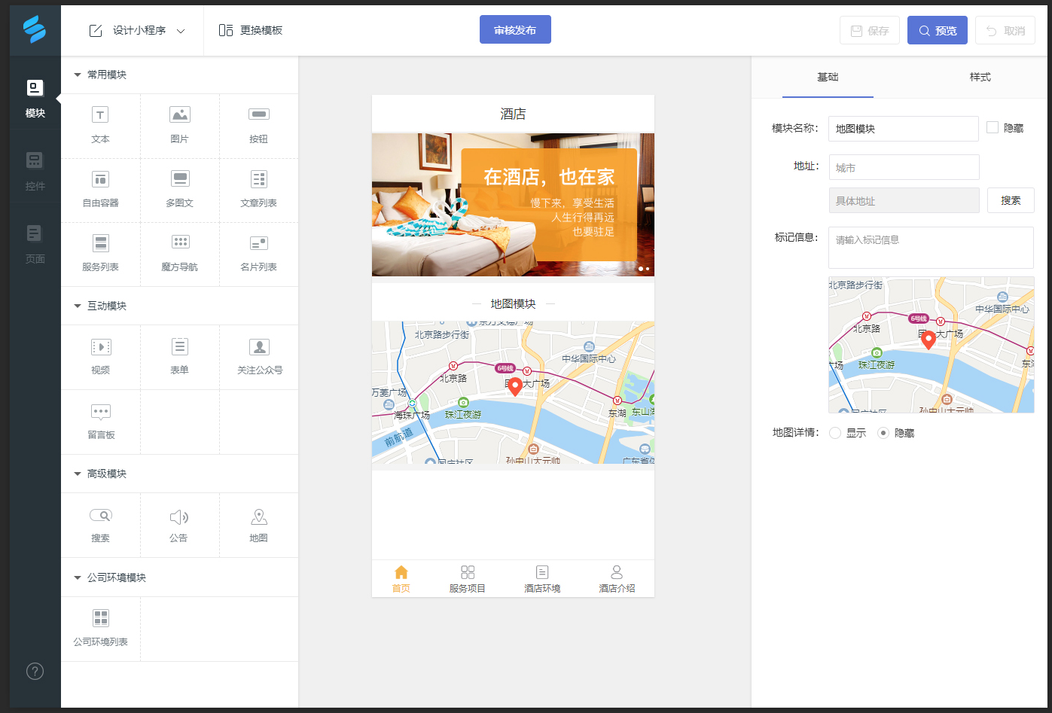Select the 公司环境列表 module icon
Image resolution: width=1052 pixels, height=713 pixels.
(x=100, y=618)
